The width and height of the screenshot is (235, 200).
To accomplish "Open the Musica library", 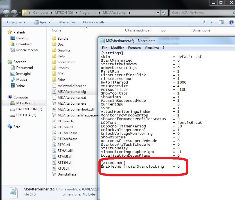I will tap(19, 80).
